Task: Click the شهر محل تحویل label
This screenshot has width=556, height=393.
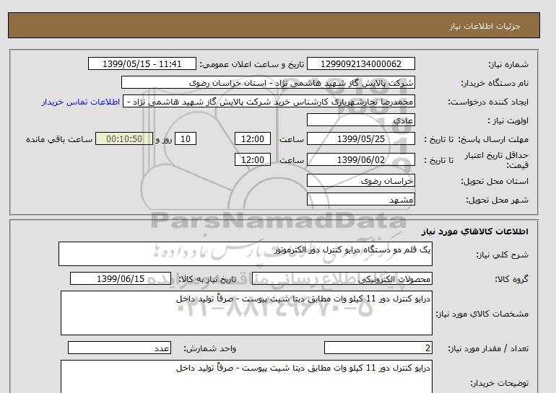Action: coord(497,200)
